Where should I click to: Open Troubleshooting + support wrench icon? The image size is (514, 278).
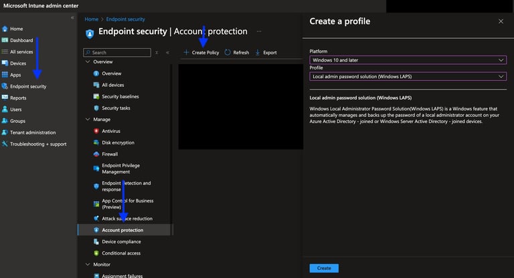5,144
